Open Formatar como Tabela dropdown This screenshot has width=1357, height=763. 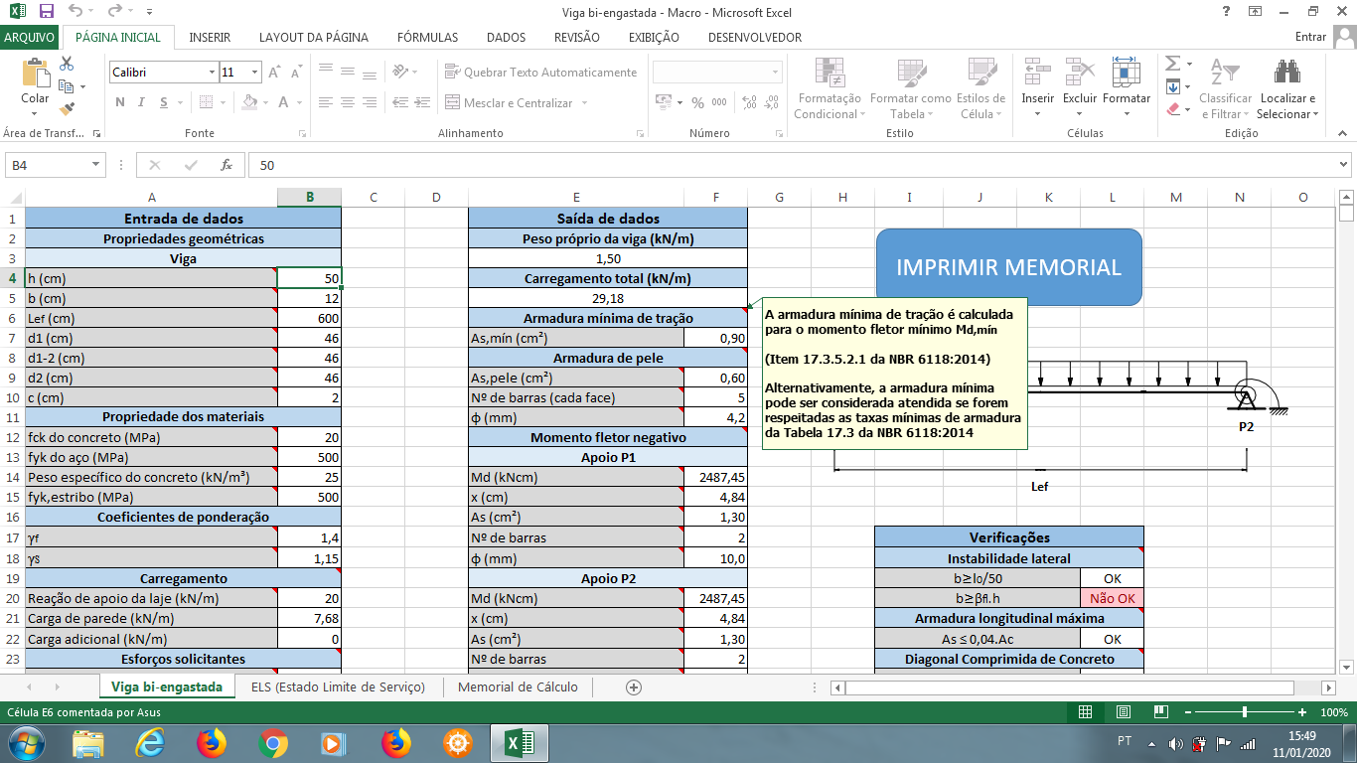[x=910, y=88]
